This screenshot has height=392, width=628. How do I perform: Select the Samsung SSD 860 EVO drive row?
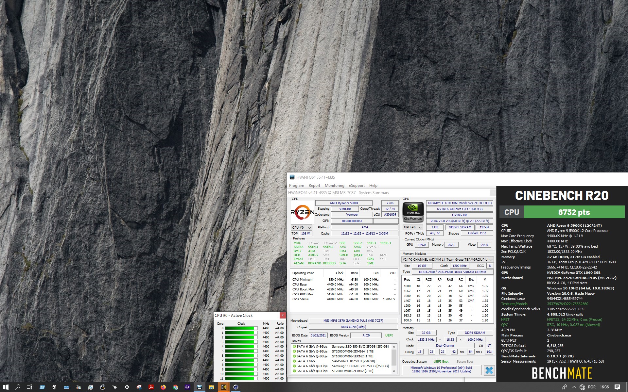(341, 366)
